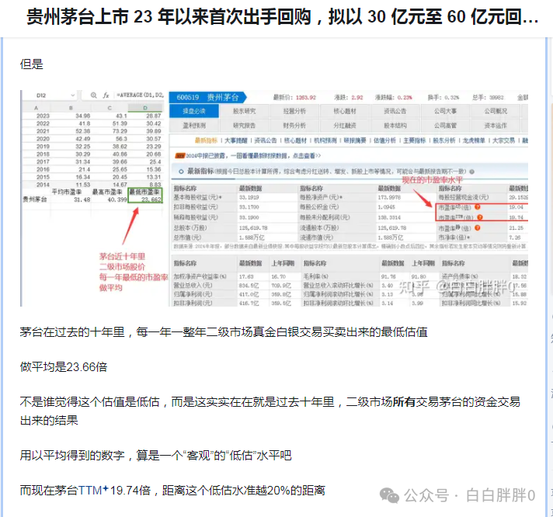Click the cell labeled 最低市盈率
The height and width of the screenshot is (517, 553).
click(x=144, y=192)
